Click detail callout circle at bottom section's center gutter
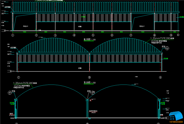 [93, 93]
